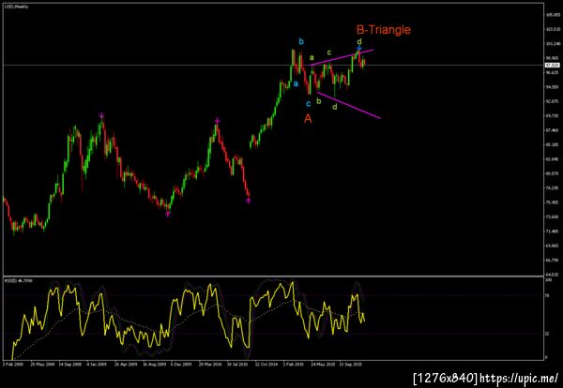
Task: Click the 12 Oct 2014 date label
Action: click(x=266, y=364)
